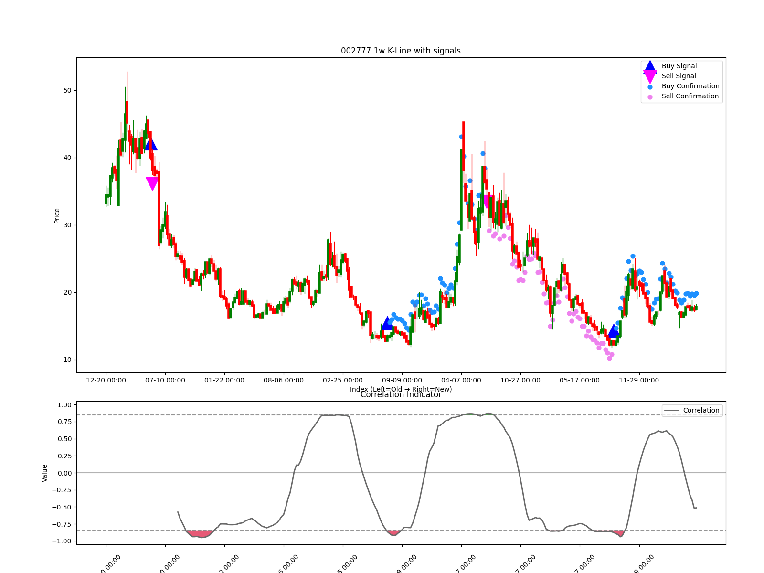The height and width of the screenshot is (573, 764).
Task: Click correlation axis tick '0.25'
Action: 64,456
